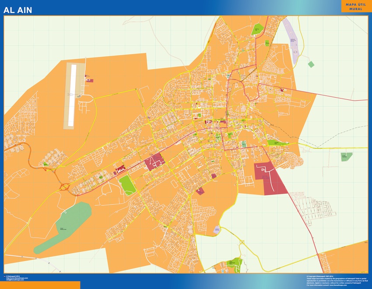Click the airport terminal marker
Image resolution: width=372 pixels, height=289 pixels.
[x=89, y=80]
